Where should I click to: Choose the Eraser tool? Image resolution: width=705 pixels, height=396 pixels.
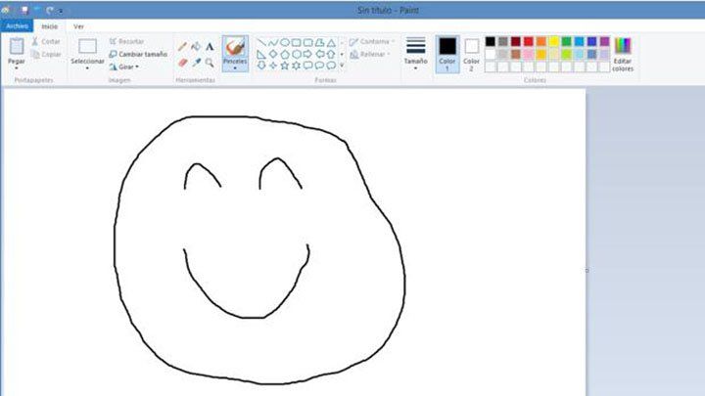tap(182, 62)
